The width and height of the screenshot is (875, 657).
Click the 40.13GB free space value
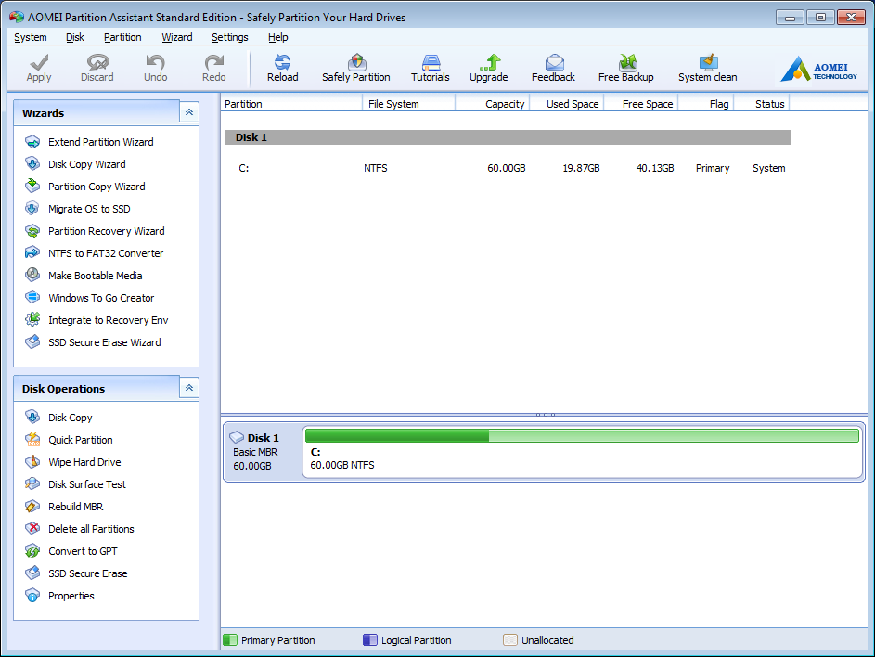point(655,168)
